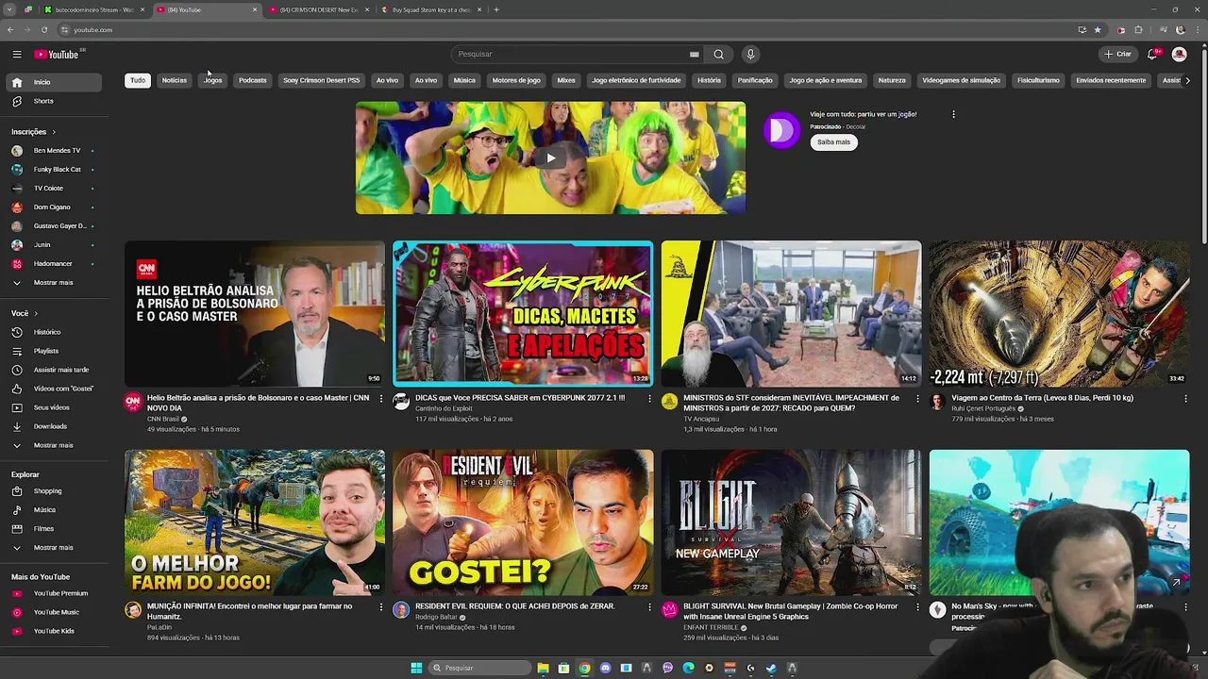This screenshot has width=1208, height=679.
Task: Open the YouTube hamburger guide menu
Action: click(17, 54)
